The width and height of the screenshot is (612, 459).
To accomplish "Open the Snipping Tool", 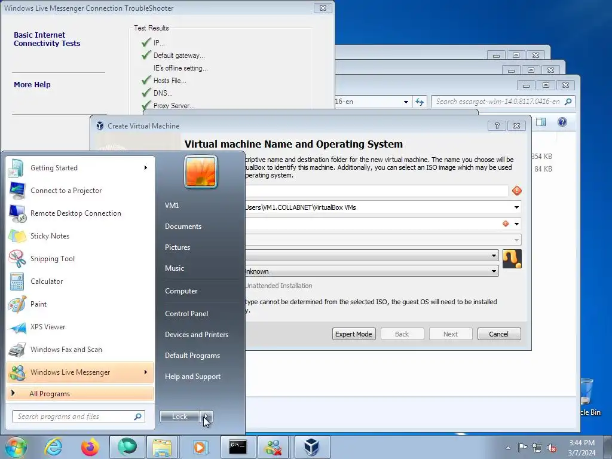I will (x=80, y=258).
